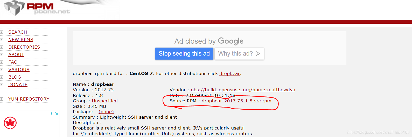The width and height of the screenshot is (412, 137).
Task: Click the arrow bullet beside NEW RPMS
Action: [2, 40]
